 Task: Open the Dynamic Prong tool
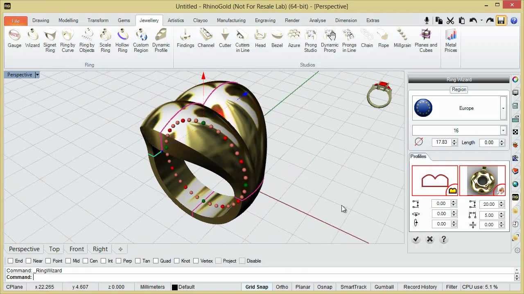(x=330, y=41)
